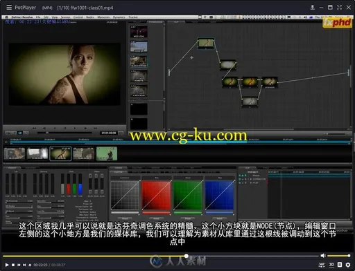Jump to the previous file in playlist
Viewport: 355px width, 271px height.
(x=19, y=265)
